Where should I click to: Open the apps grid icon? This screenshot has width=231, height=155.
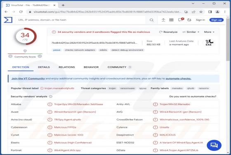click(x=171, y=20)
